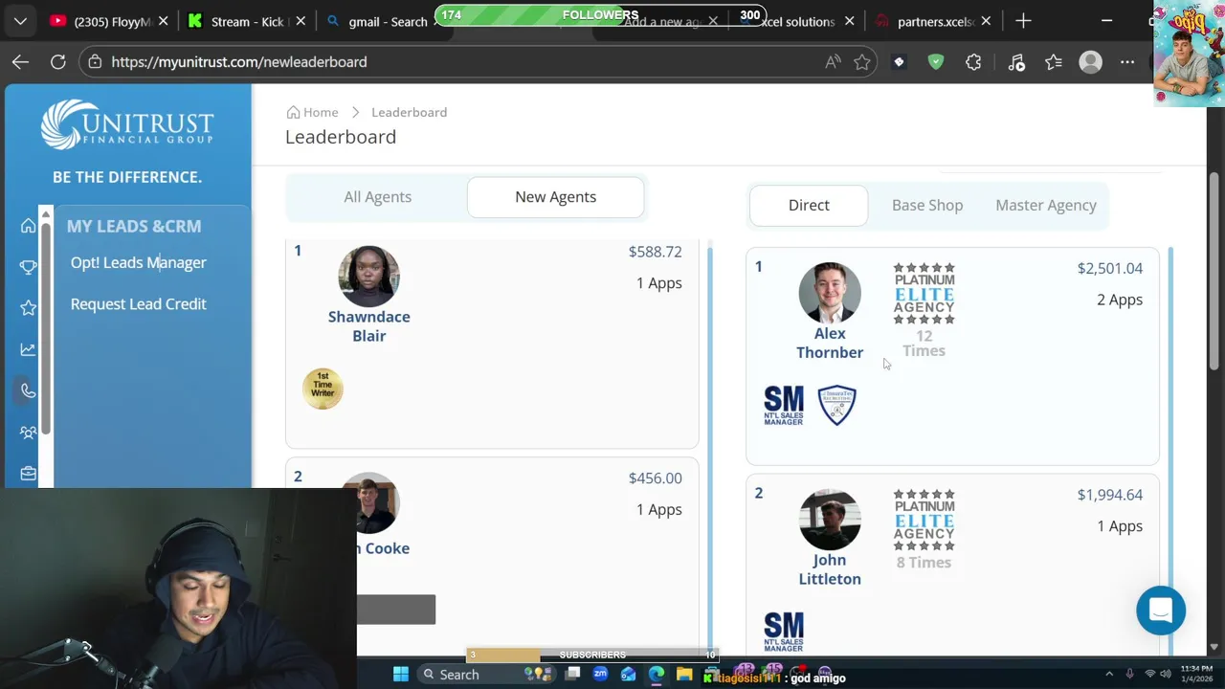Open File Explorer from the taskbar
Image resolution: width=1225 pixels, height=689 pixels.
click(683, 675)
